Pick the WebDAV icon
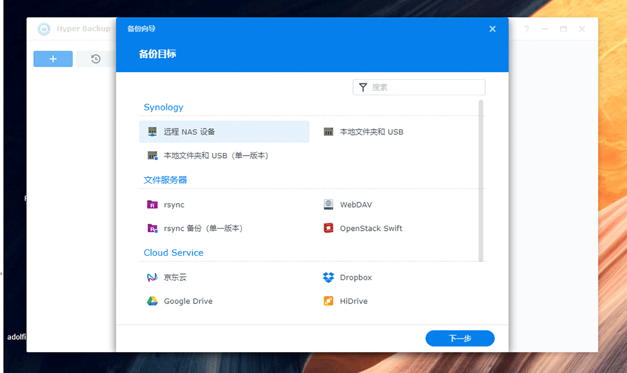 click(329, 204)
